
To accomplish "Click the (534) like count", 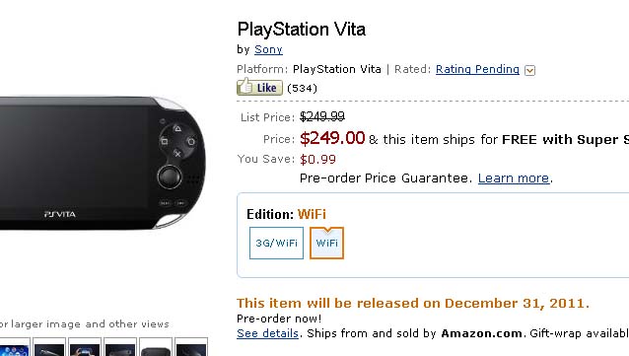I will (302, 88).
